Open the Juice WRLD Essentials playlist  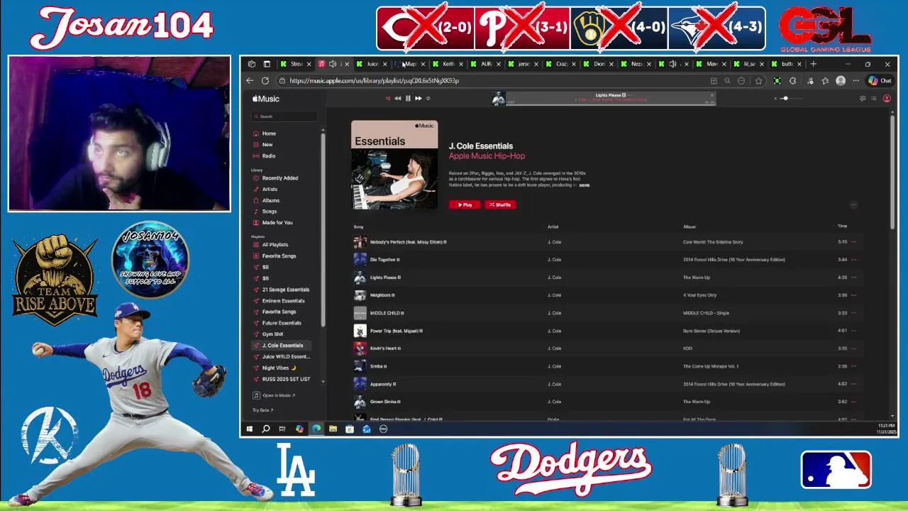(286, 357)
